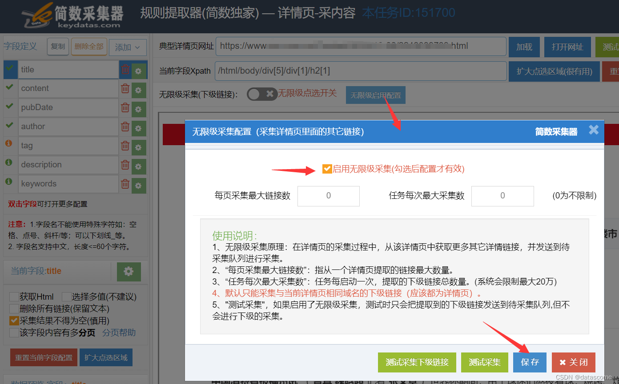Viewport: 619px width, 384px height.
Task: Save the configuration with 保存 button
Action: [530, 362]
